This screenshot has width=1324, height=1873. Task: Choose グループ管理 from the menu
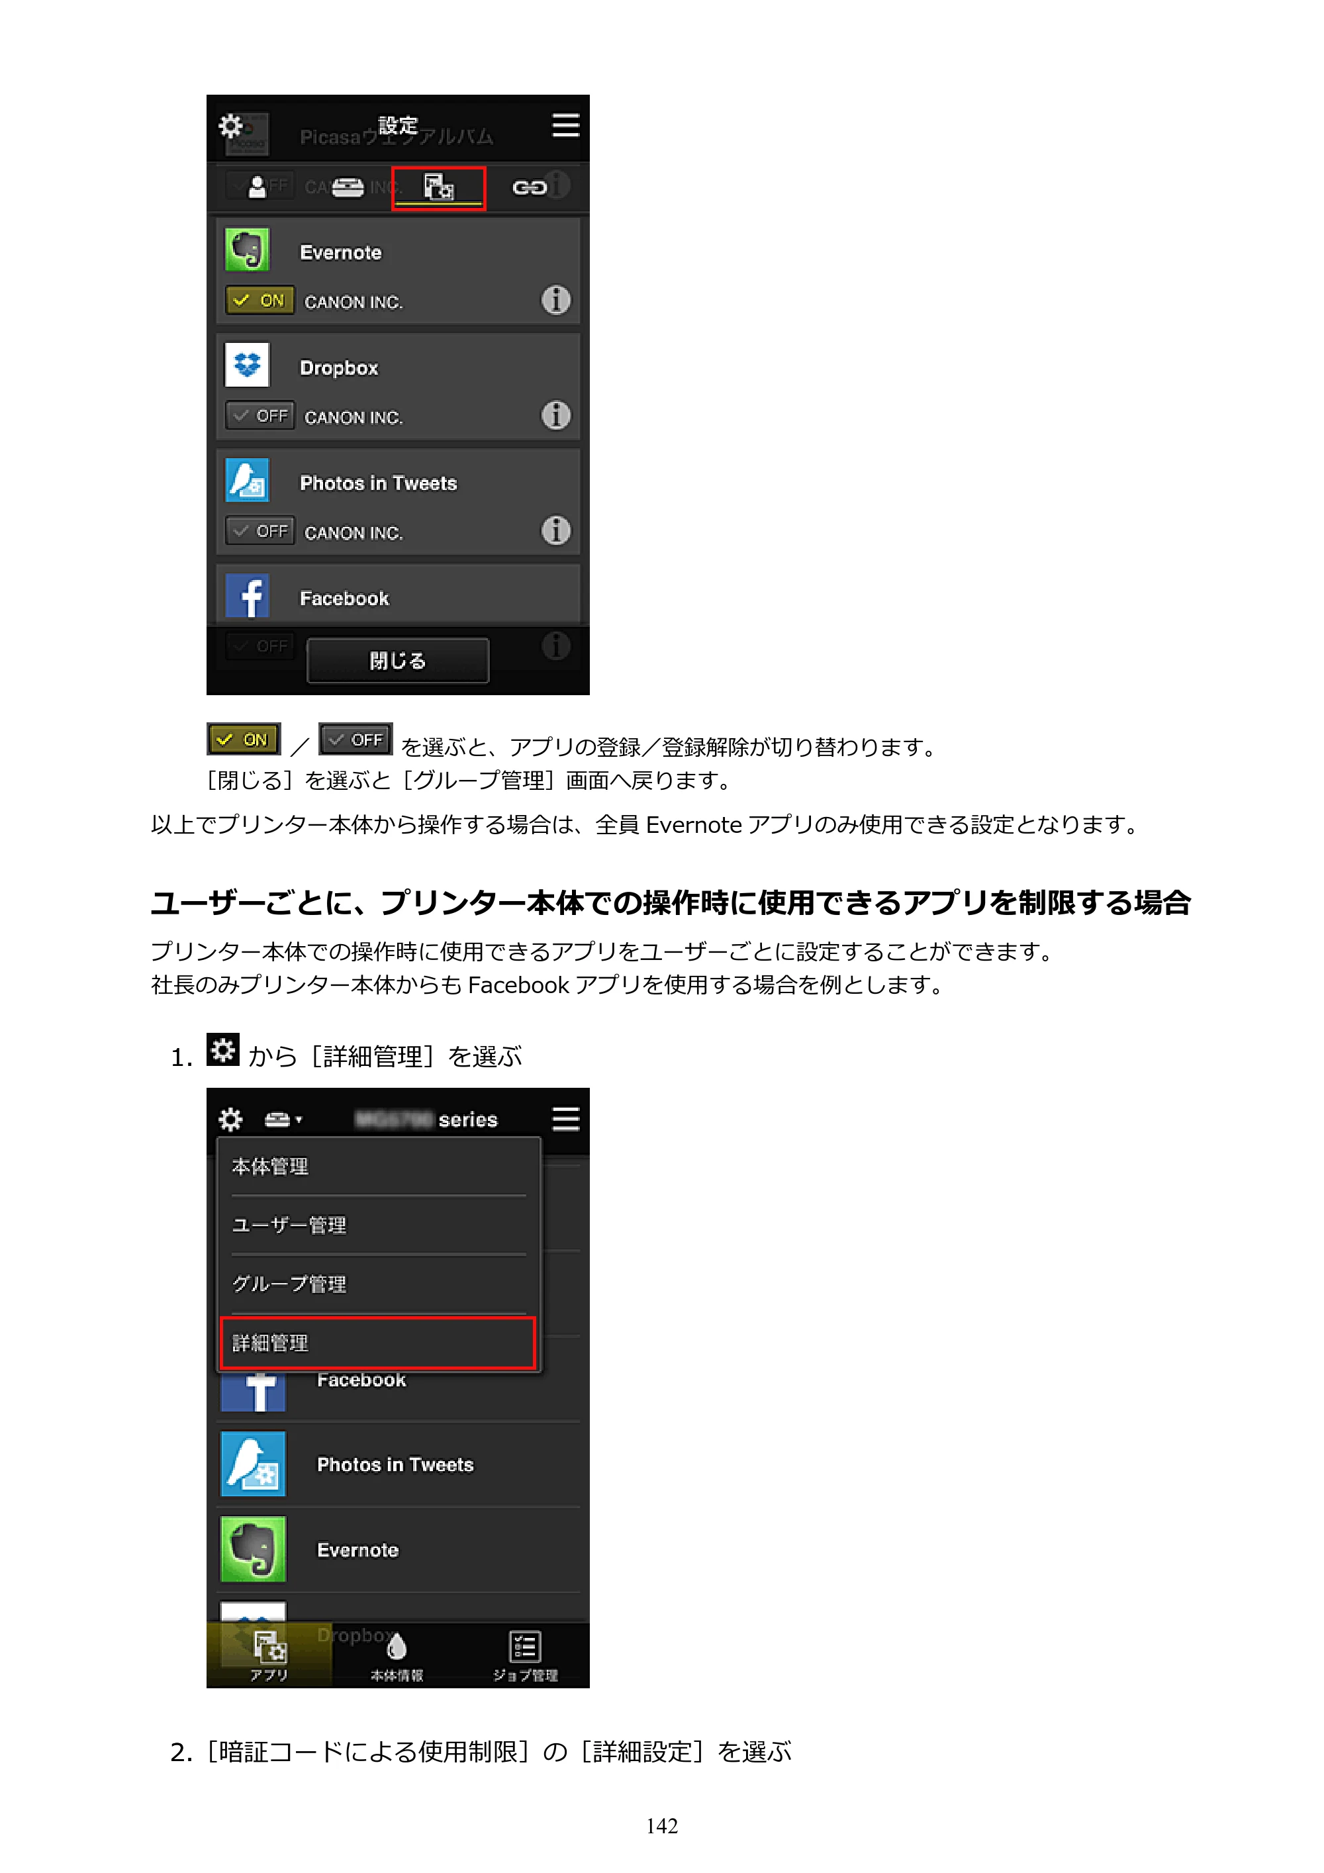(379, 1284)
